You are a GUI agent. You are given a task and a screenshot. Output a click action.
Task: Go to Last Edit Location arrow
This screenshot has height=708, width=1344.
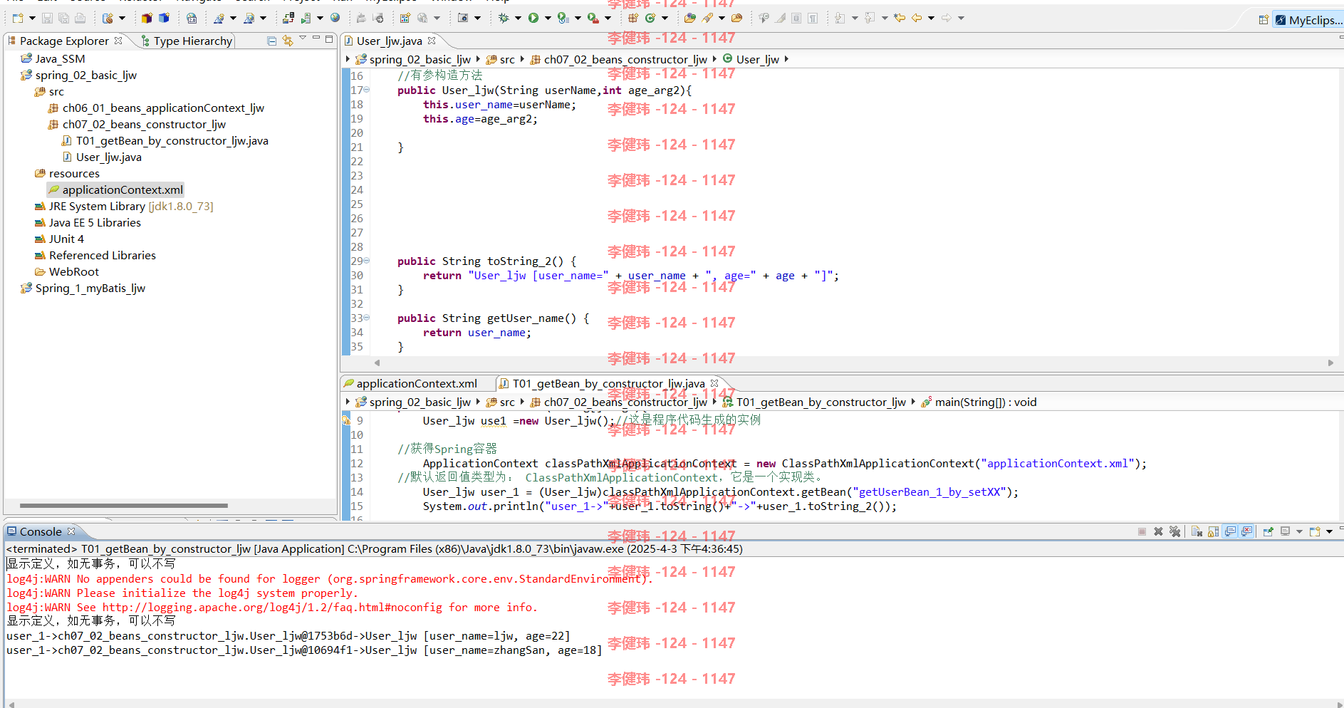(900, 18)
